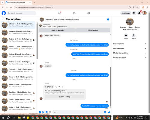Open emoji picker in message field
150x120 pixels.
pyautogui.click(x=105, y=112)
